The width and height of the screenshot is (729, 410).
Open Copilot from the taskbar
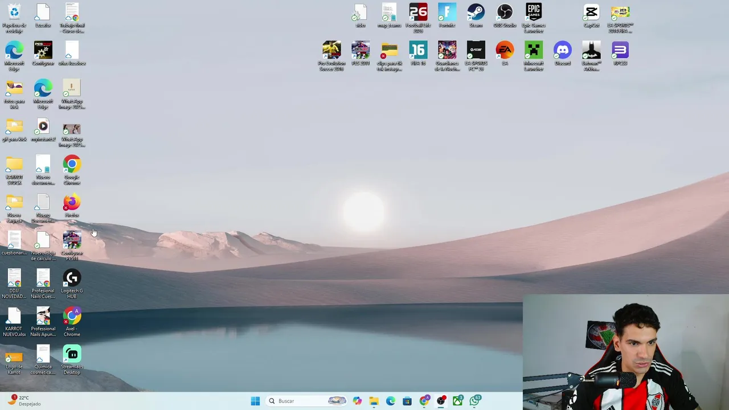point(357,401)
